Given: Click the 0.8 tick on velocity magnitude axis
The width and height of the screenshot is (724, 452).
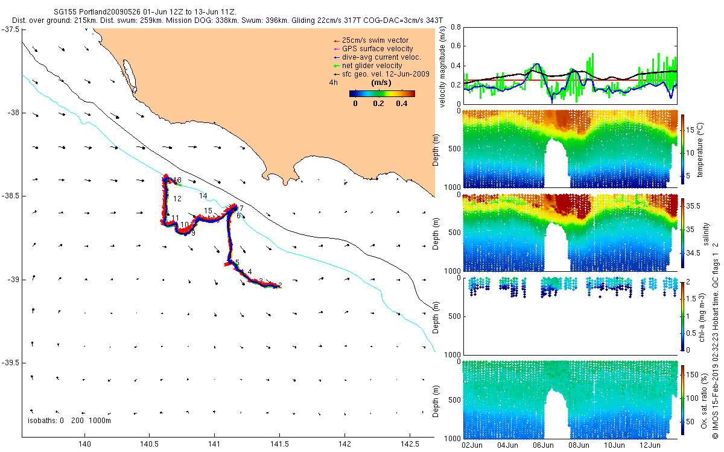Looking at the screenshot, I should click(455, 27).
